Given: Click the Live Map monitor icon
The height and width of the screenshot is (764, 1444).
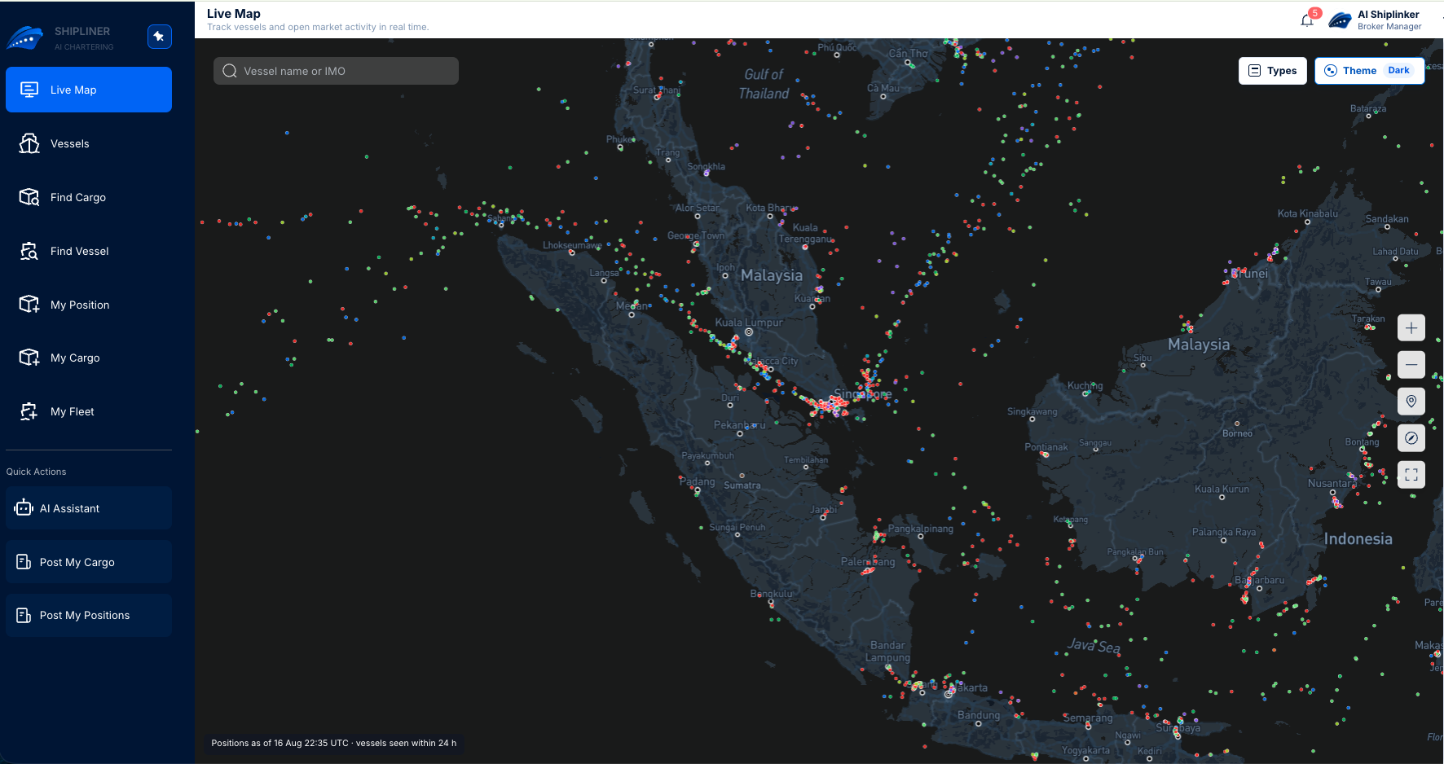Looking at the screenshot, I should (x=29, y=90).
